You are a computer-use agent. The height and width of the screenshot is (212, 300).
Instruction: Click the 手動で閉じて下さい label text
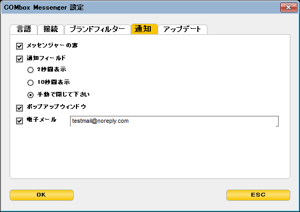(x=64, y=95)
